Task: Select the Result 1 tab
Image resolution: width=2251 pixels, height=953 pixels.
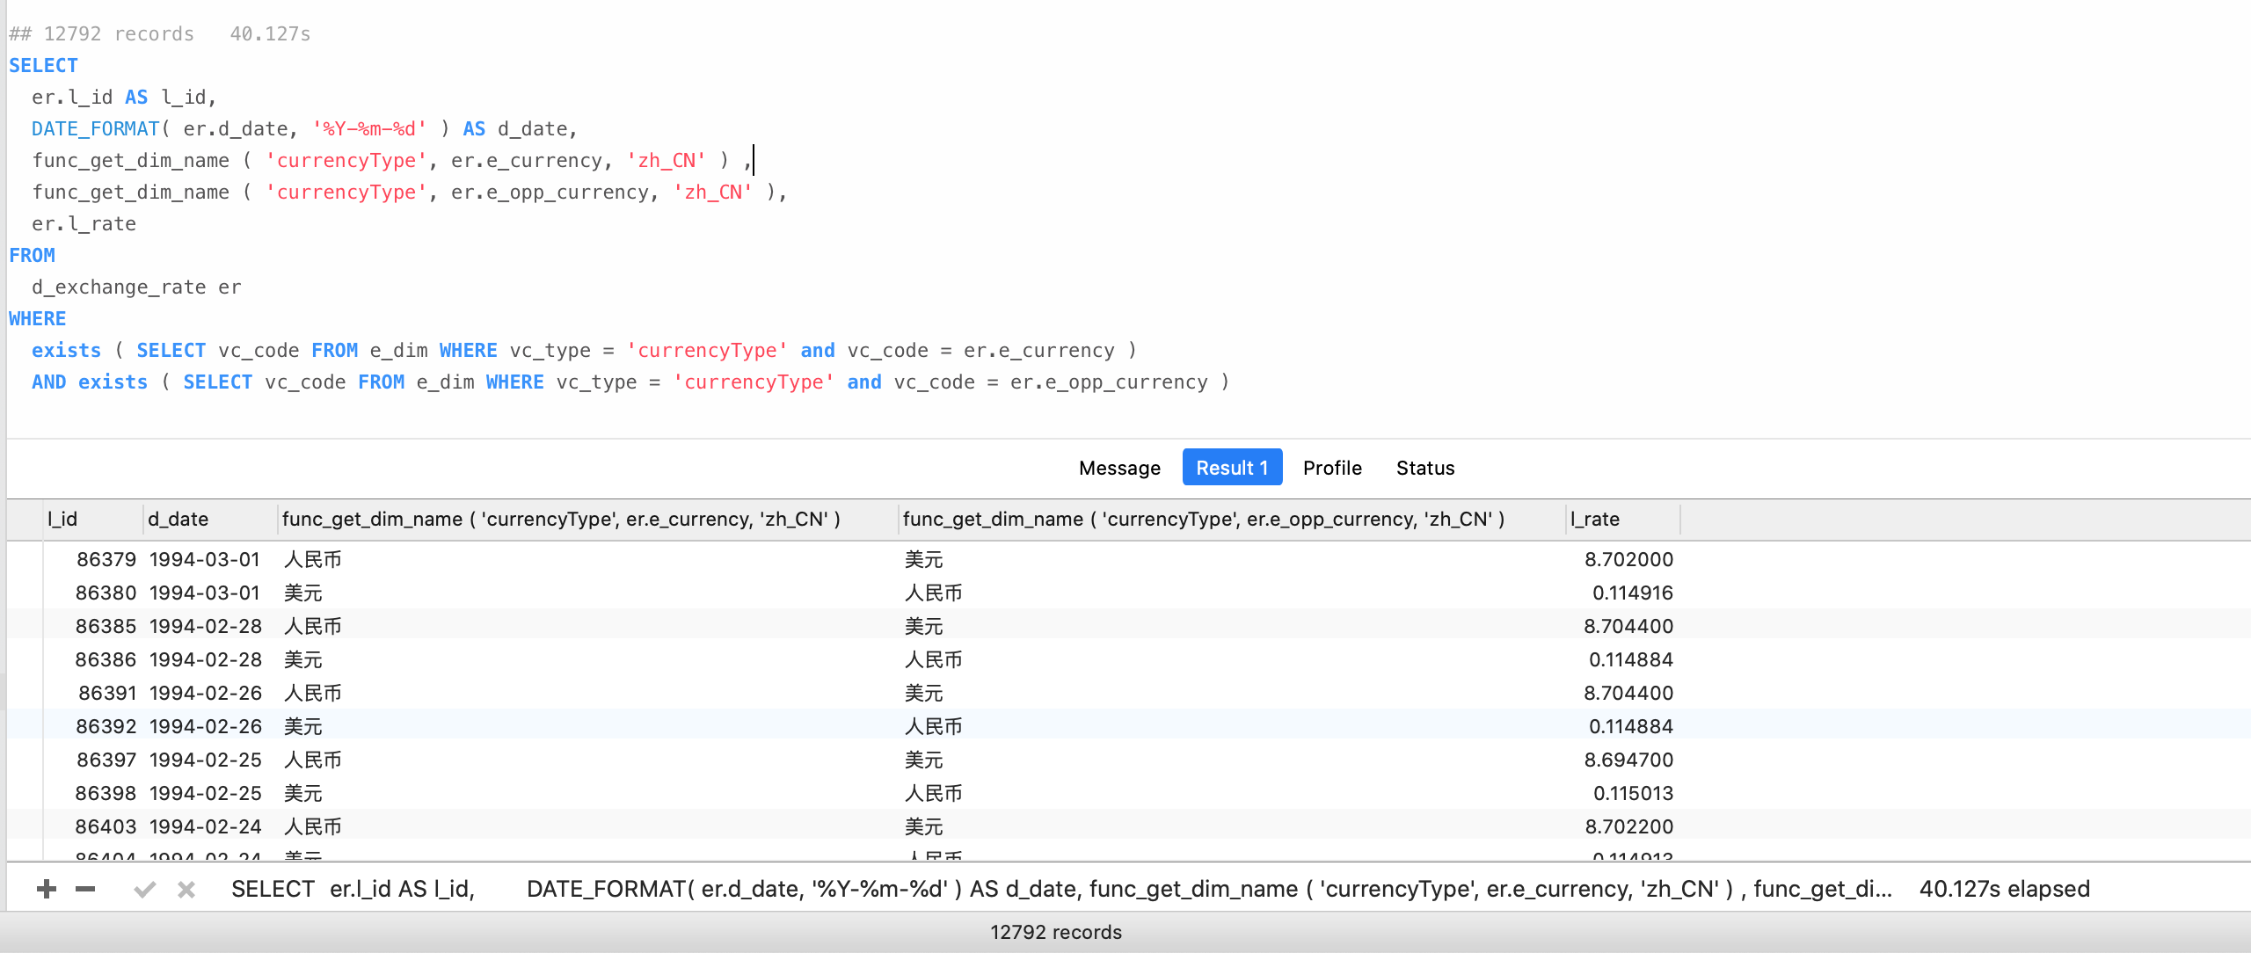Action: click(1231, 468)
